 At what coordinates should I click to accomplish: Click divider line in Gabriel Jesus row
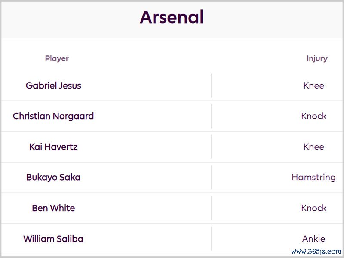pyautogui.click(x=211, y=86)
